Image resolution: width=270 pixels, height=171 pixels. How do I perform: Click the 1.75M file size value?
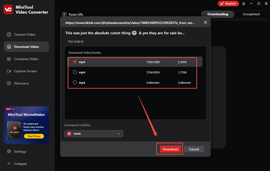click(x=182, y=73)
